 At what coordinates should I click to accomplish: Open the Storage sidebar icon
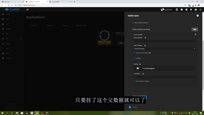pos(3,19)
